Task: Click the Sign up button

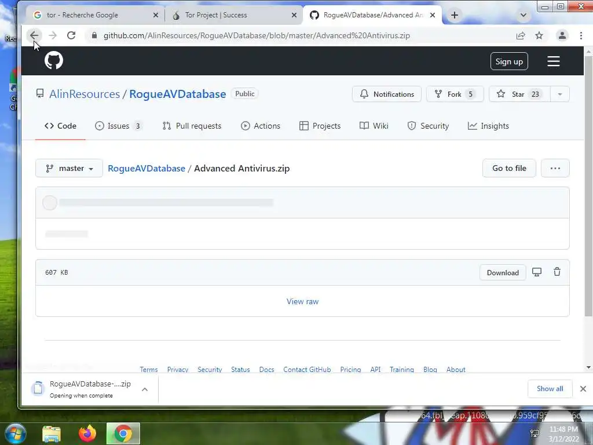Action: [509, 61]
